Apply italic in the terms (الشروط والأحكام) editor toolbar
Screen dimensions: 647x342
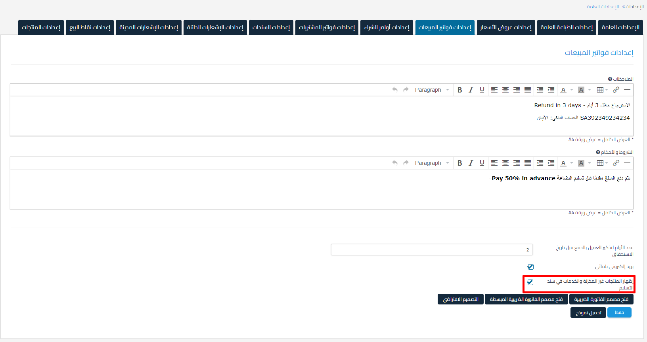tap(471, 163)
